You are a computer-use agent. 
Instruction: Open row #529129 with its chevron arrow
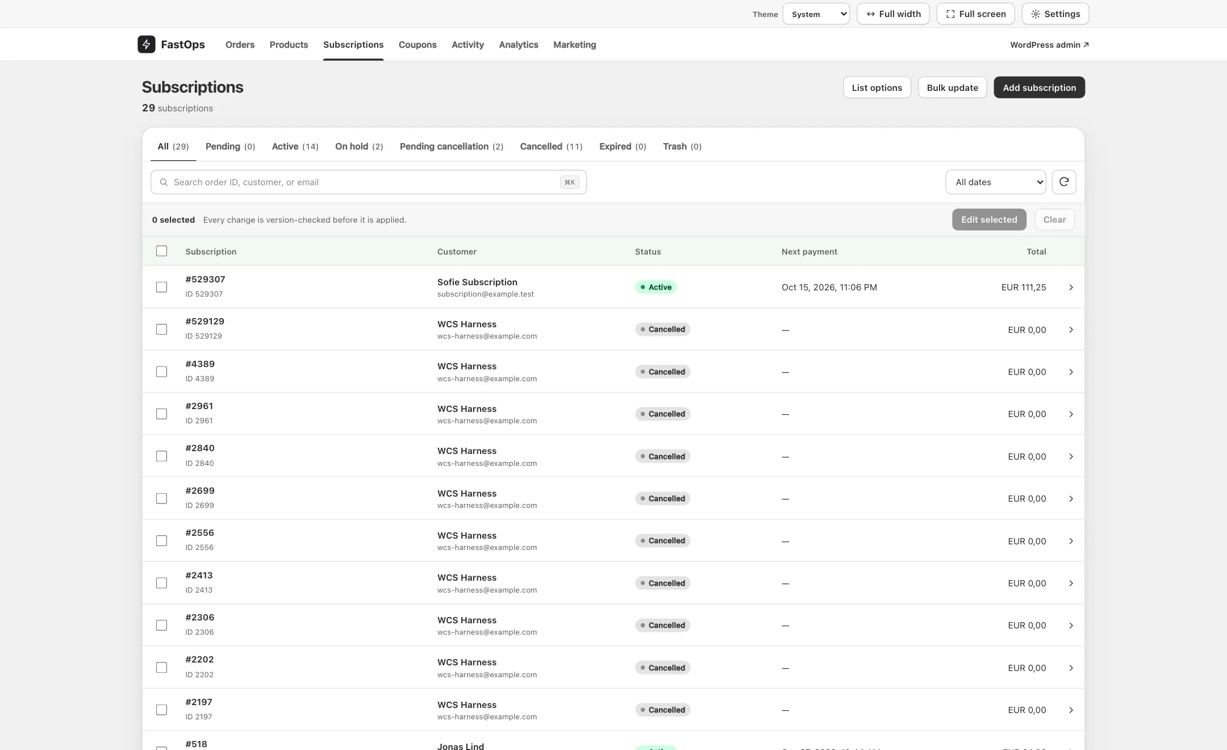coord(1071,330)
